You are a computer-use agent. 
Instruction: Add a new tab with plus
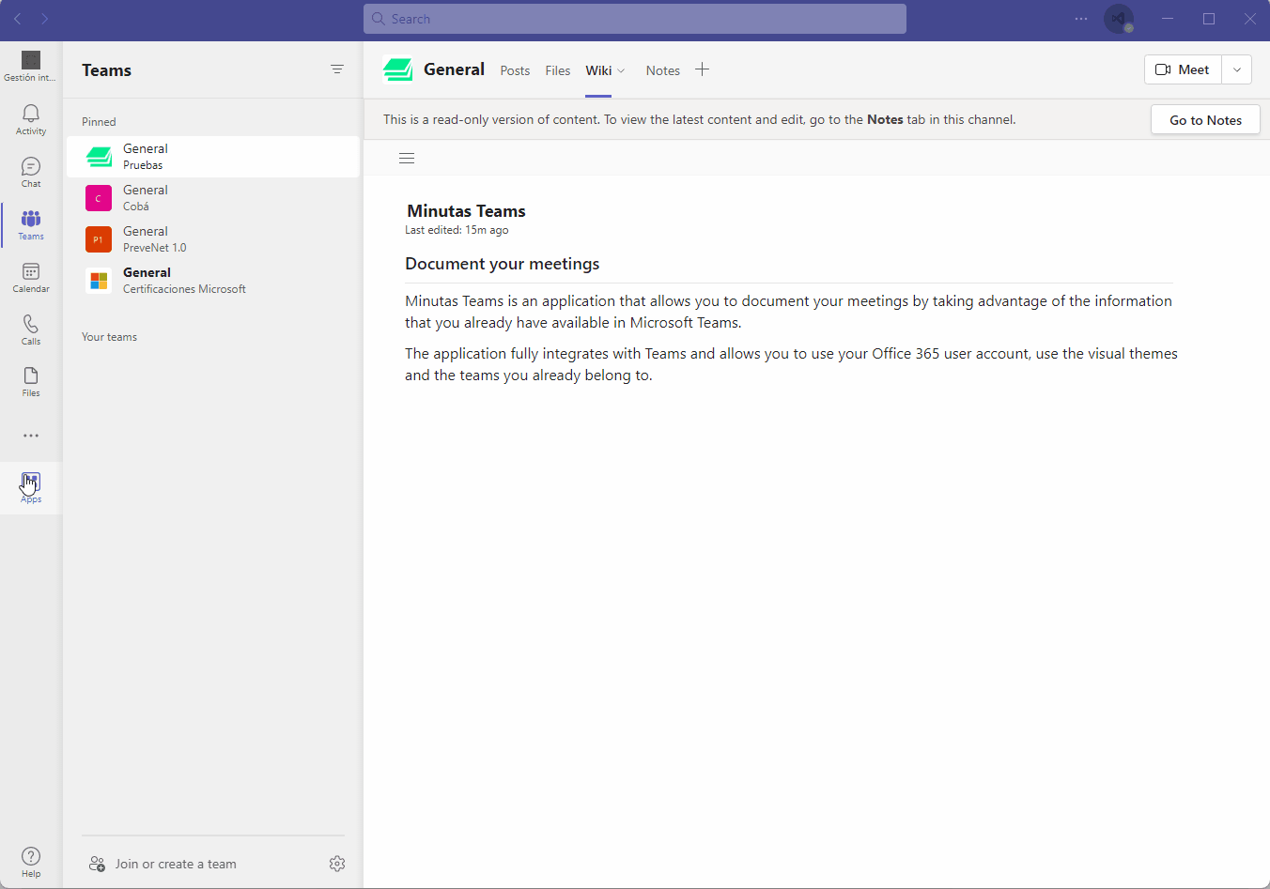(x=702, y=69)
